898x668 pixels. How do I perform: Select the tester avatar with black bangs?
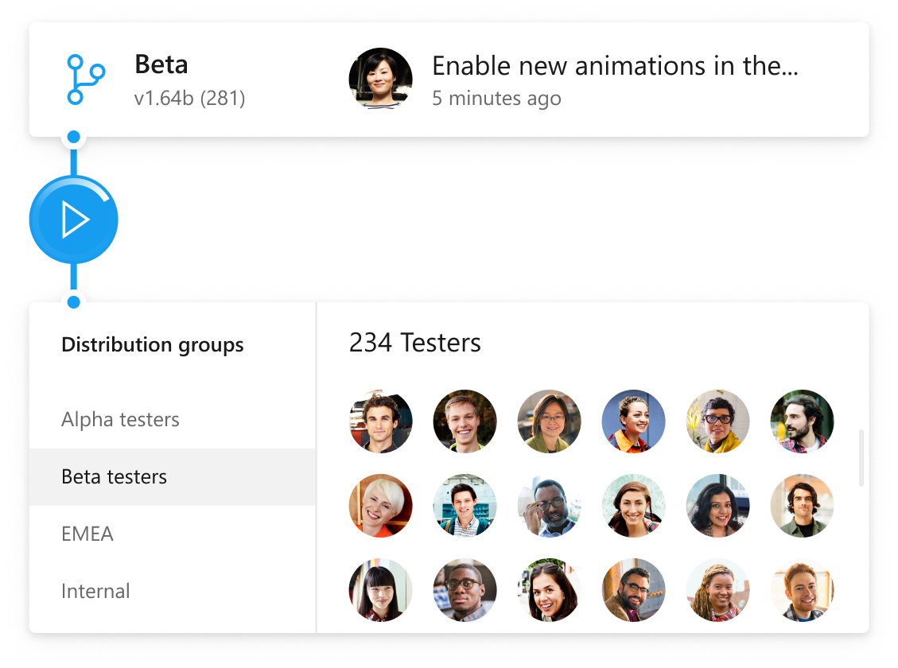click(380, 590)
